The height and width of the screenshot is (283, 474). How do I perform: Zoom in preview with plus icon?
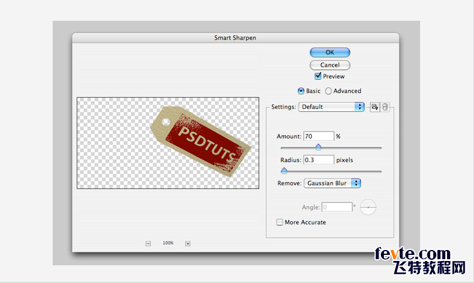point(188,243)
